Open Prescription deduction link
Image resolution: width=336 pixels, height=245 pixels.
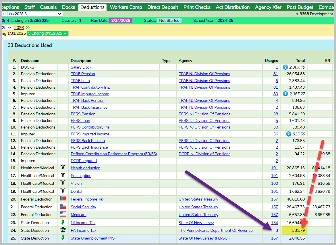[x=81, y=176]
